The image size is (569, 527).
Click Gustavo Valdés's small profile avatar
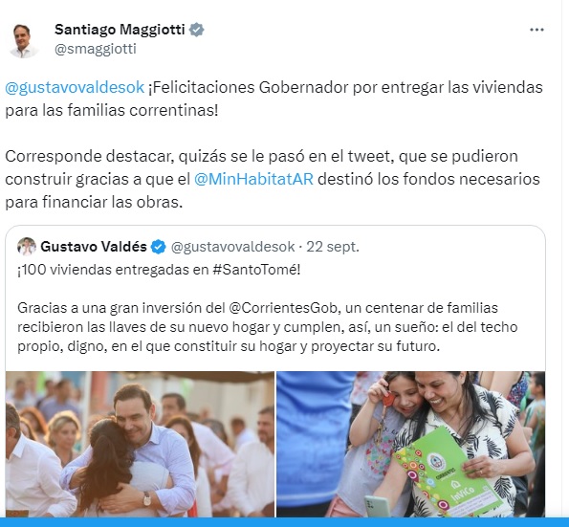27,247
